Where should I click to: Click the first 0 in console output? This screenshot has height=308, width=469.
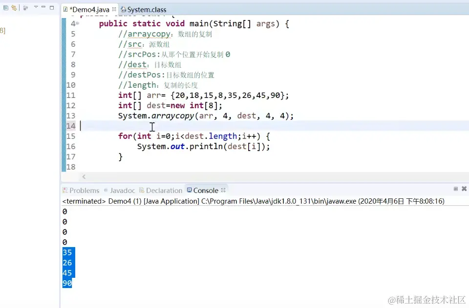pyautogui.click(x=65, y=212)
